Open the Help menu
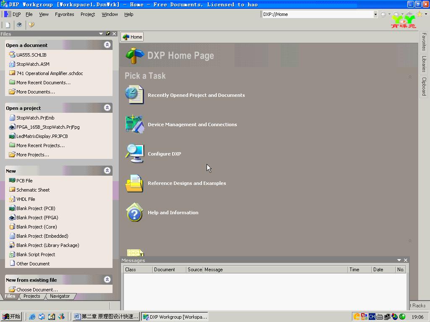Image resolution: width=430 pixels, height=322 pixels. (128, 14)
